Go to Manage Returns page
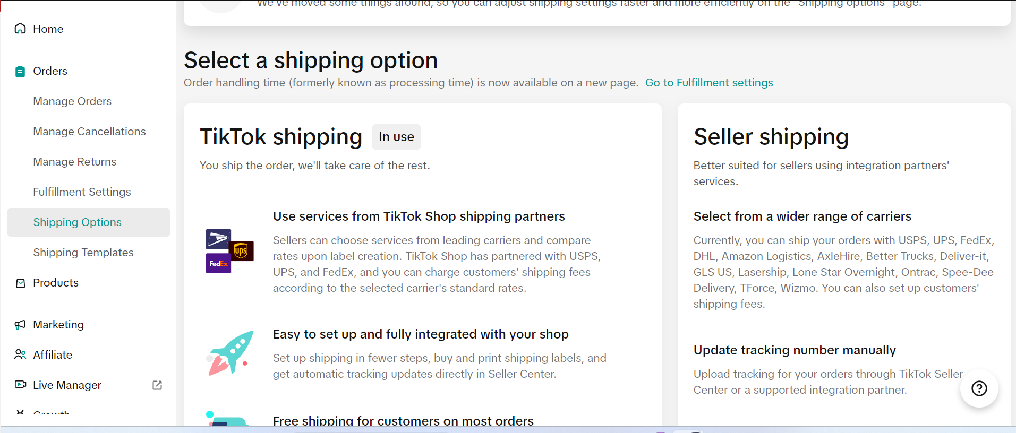 coord(74,162)
